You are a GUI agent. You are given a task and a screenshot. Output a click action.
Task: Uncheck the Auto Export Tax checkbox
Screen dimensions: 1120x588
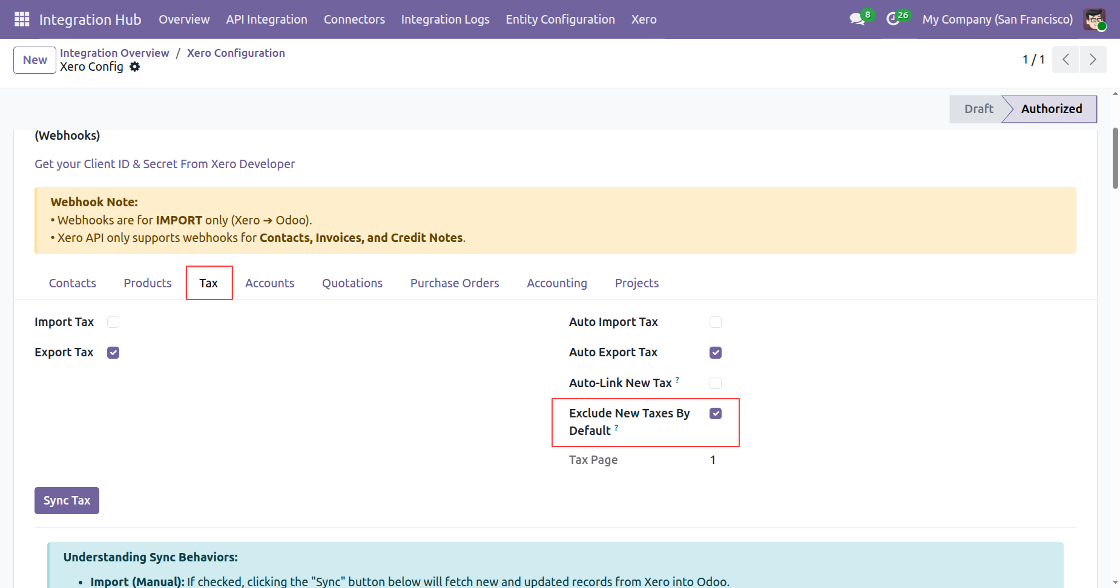pyautogui.click(x=716, y=353)
